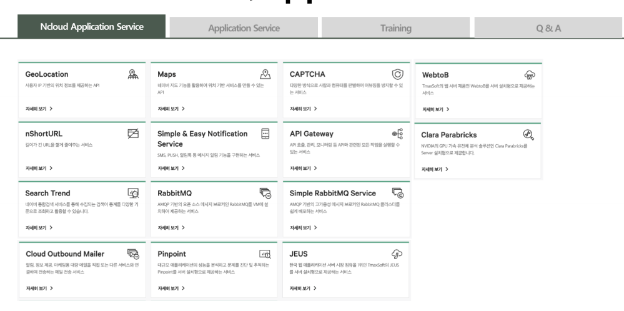Image resolution: width=624 pixels, height=311 pixels.
Task: Open 자세히 보기 link under RabbitMQ
Action: pos(171,228)
